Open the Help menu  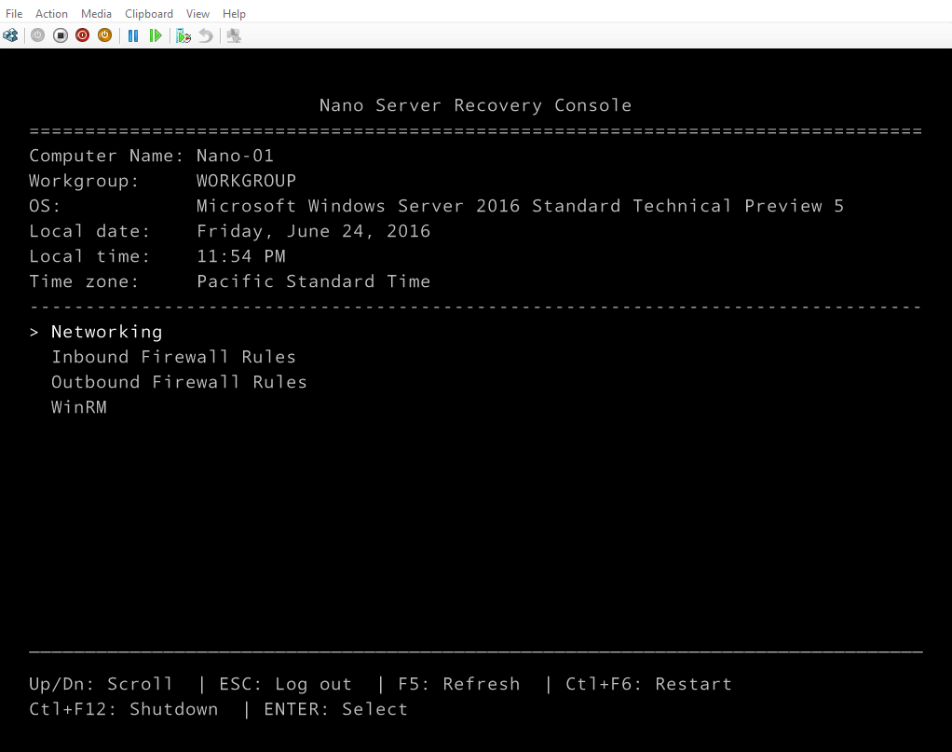(235, 13)
